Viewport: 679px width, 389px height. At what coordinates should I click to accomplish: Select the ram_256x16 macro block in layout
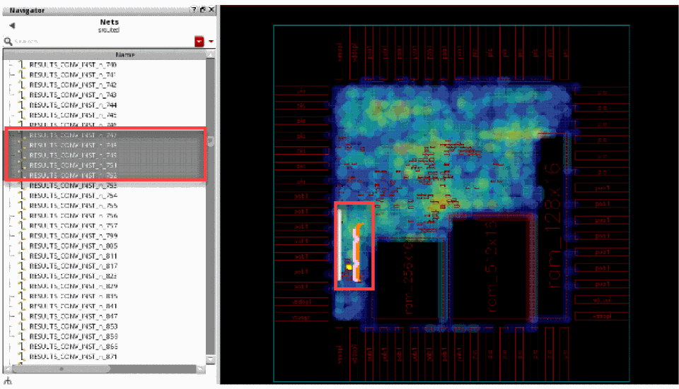point(409,279)
